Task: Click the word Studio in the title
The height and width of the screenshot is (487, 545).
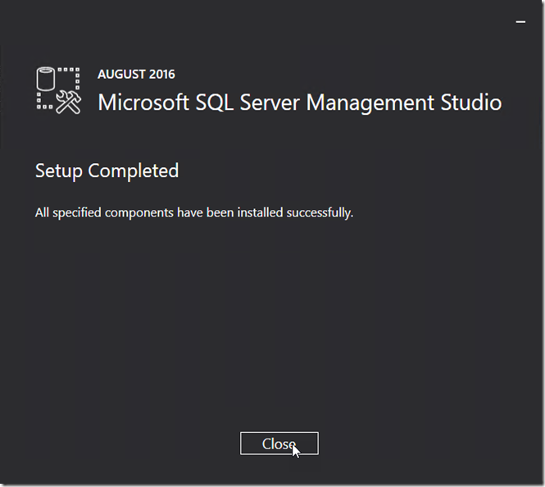Action: [x=471, y=102]
